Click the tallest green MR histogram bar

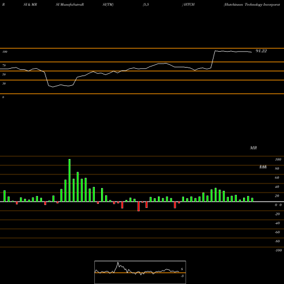(x=69, y=180)
